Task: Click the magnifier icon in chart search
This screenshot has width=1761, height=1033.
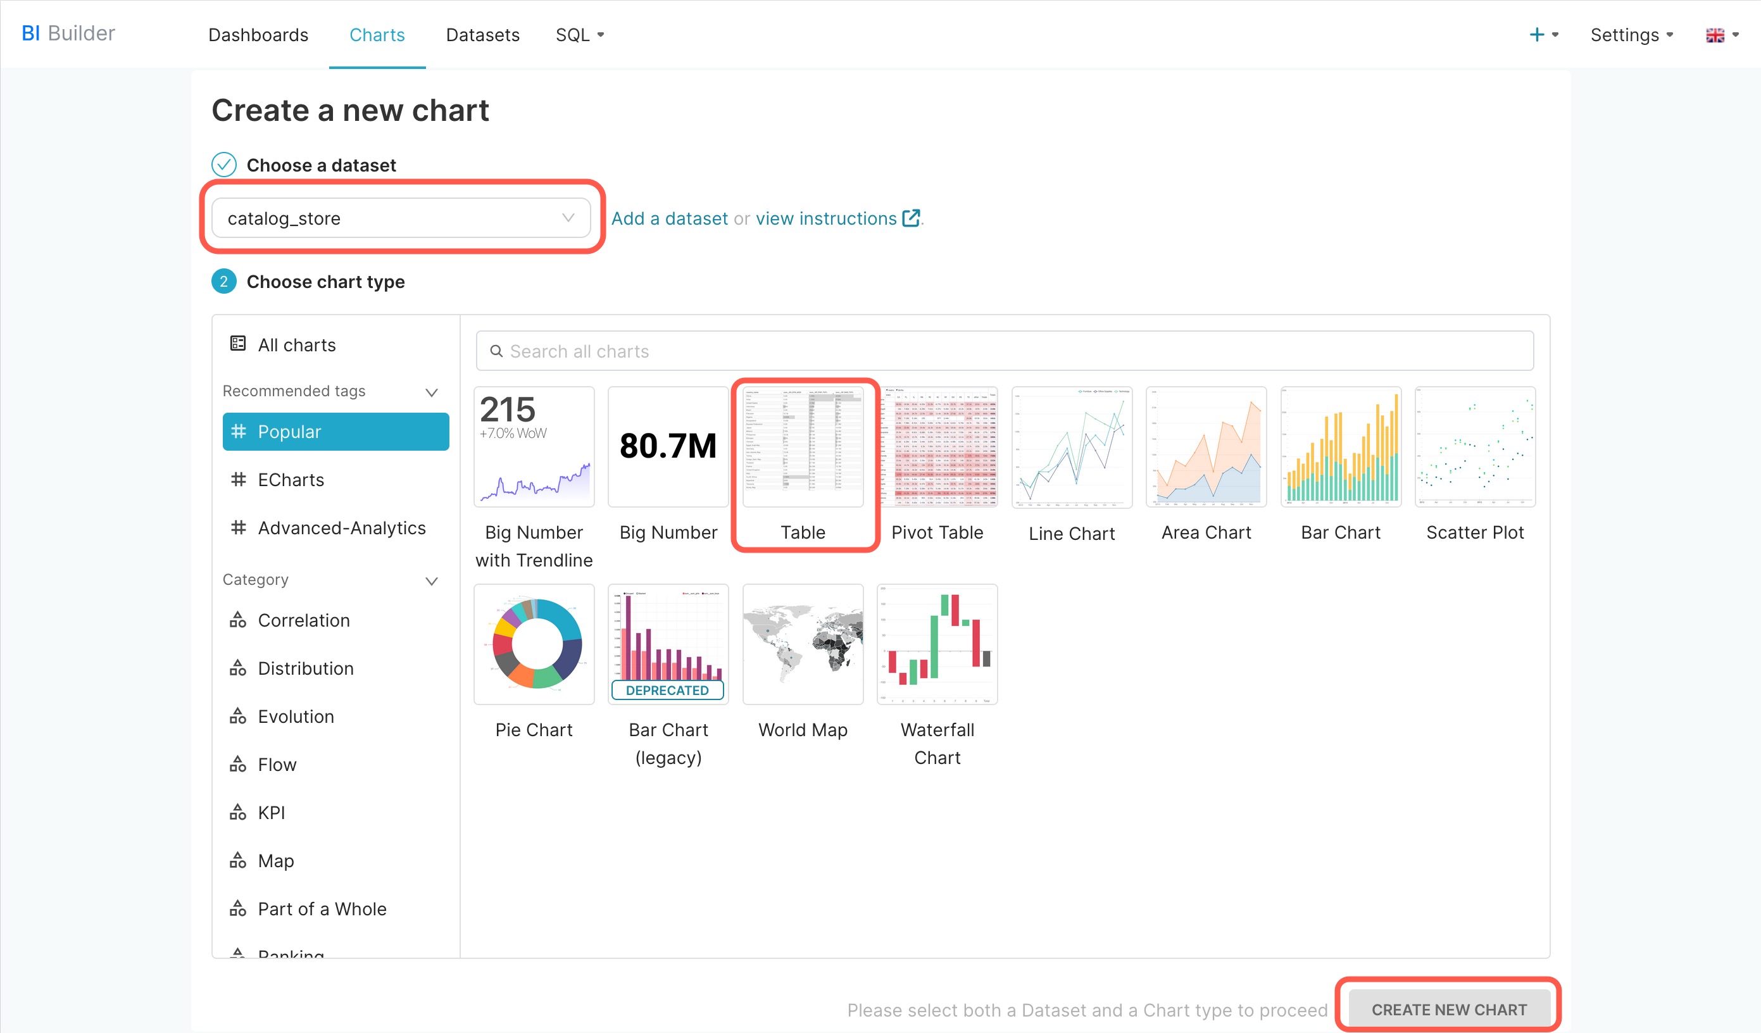Action: tap(496, 351)
